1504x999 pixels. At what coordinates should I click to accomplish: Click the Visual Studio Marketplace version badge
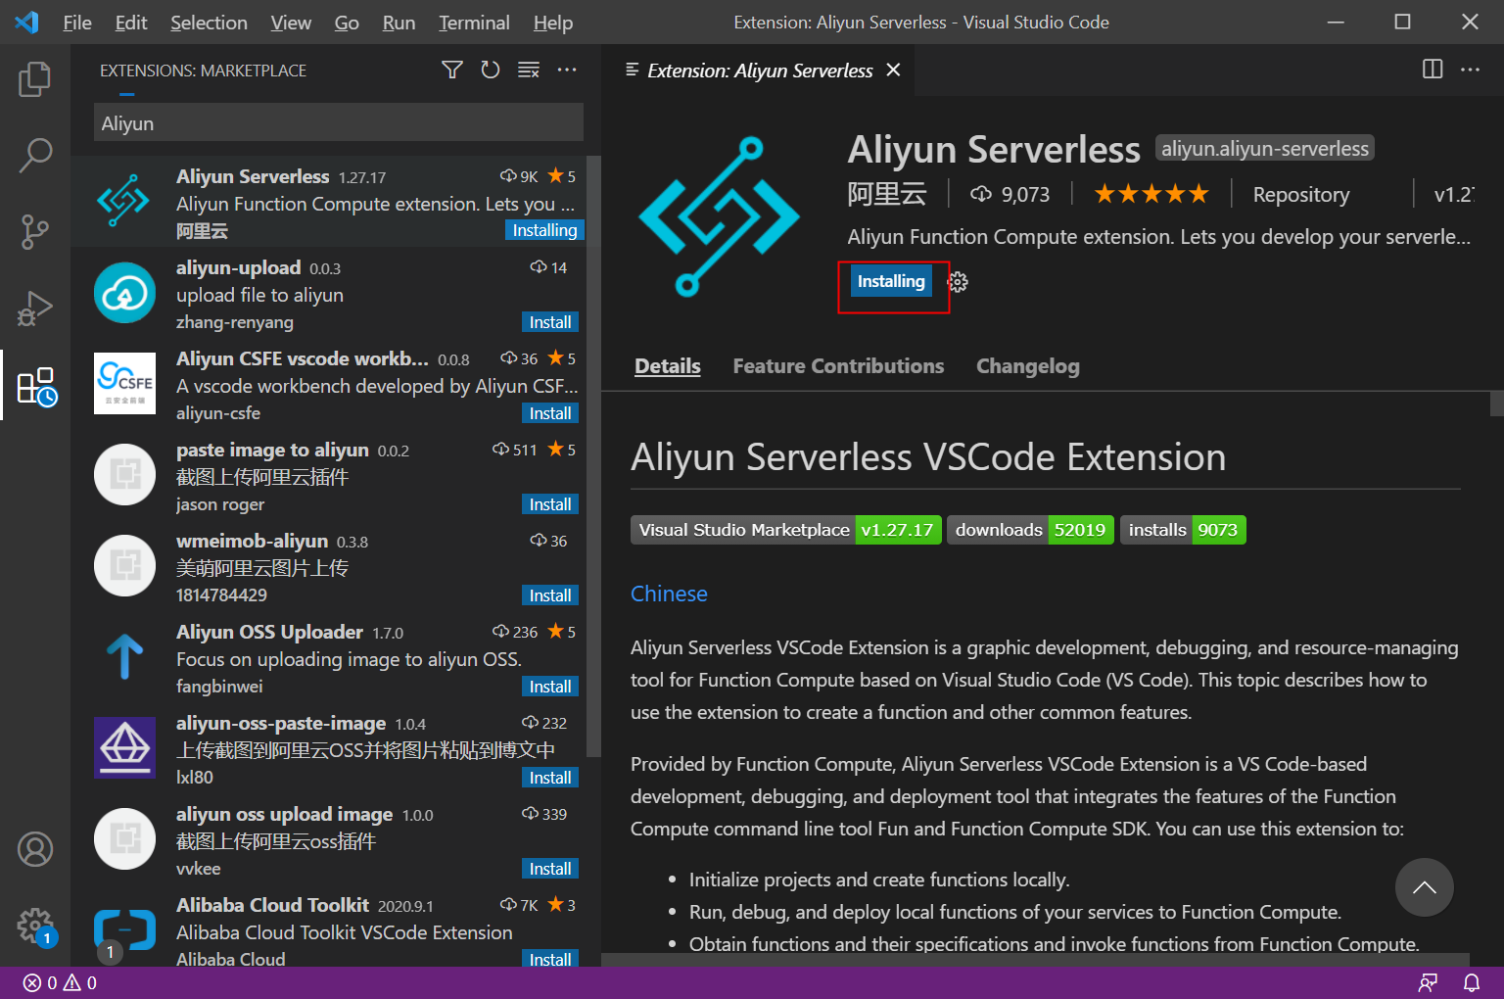(x=786, y=530)
